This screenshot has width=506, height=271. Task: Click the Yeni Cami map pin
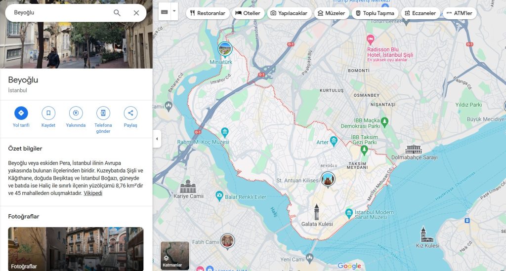click(x=310, y=258)
